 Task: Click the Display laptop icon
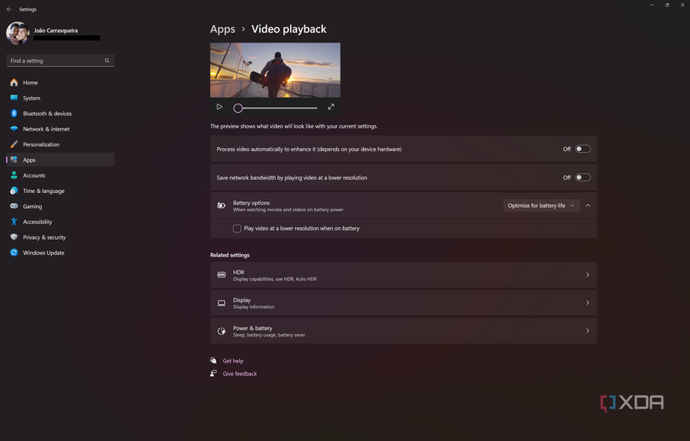pyautogui.click(x=222, y=302)
